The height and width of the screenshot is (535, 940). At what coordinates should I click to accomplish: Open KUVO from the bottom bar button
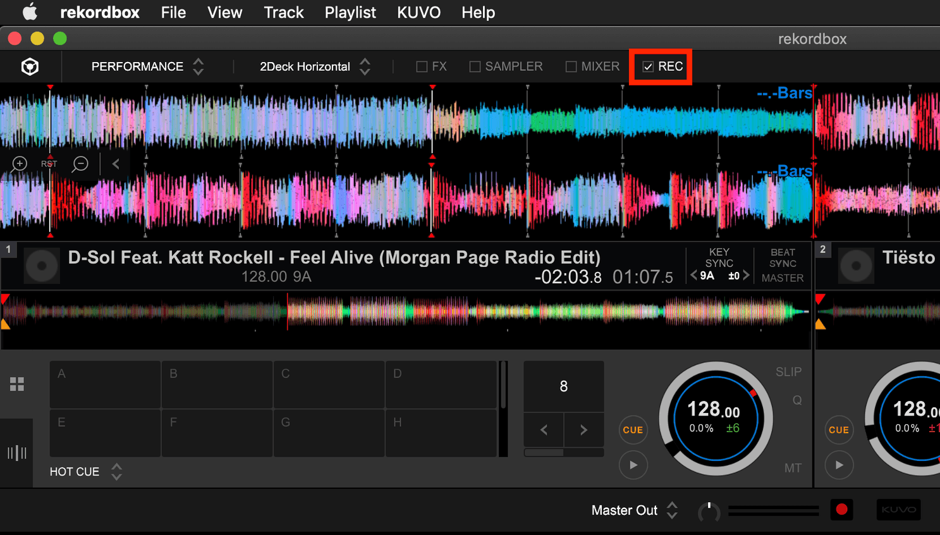tap(898, 510)
